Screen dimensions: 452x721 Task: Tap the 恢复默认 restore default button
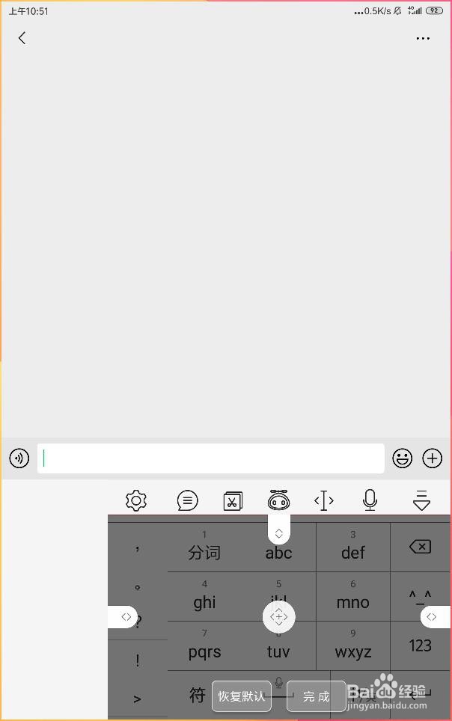coord(242,696)
